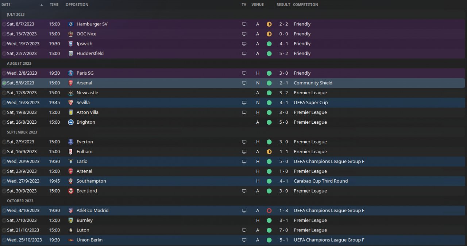
Task: Click the Paris SG club crest
Action: pyautogui.click(x=71, y=73)
